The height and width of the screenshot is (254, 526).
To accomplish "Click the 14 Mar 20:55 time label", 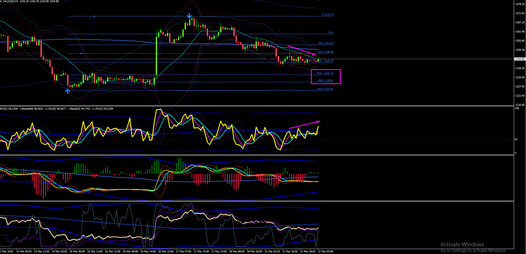I will [x=60, y=252].
